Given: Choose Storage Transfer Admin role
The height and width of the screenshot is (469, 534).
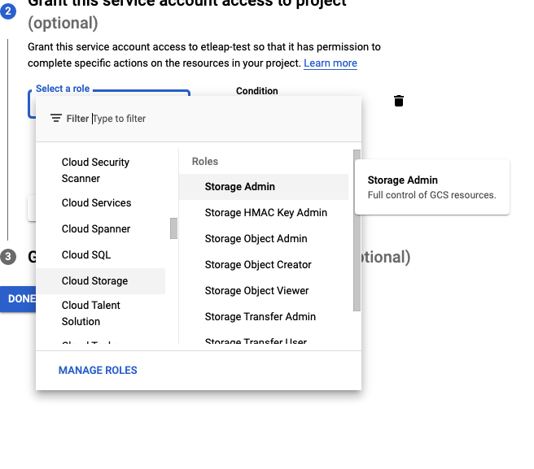Looking at the screenshot, I should (x=260, y=316).
